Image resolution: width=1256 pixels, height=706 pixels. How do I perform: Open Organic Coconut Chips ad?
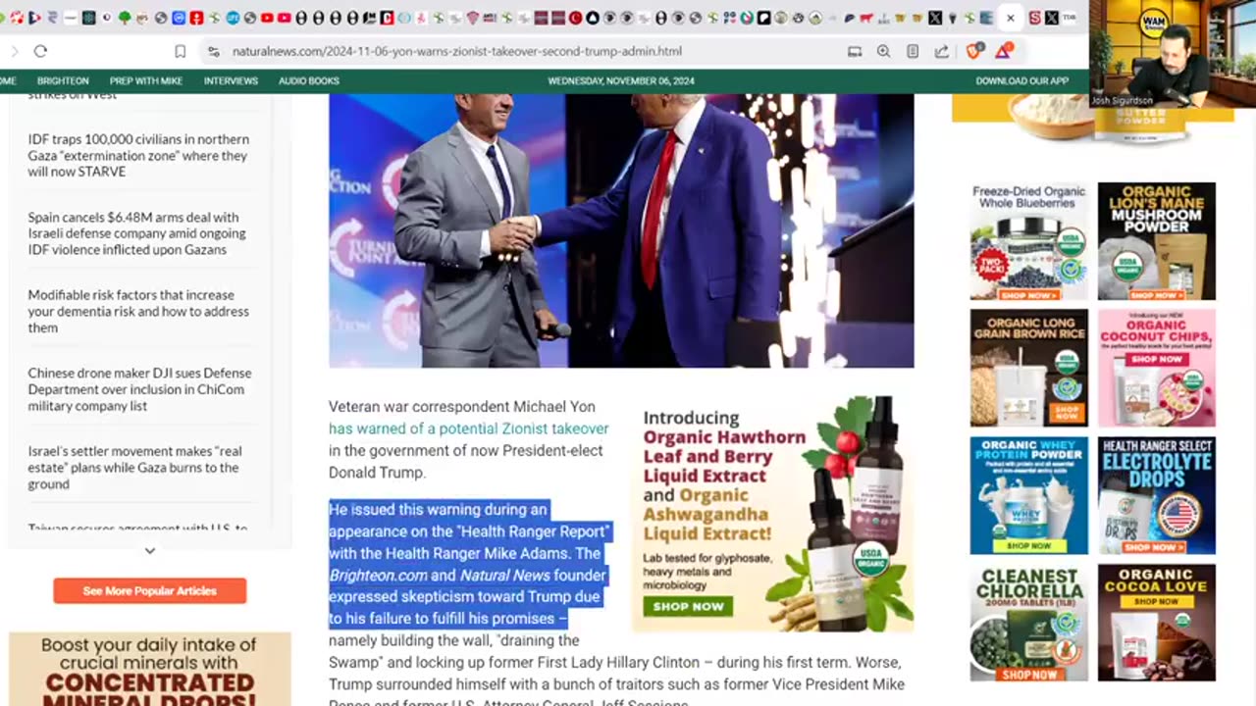point(1156,368)
